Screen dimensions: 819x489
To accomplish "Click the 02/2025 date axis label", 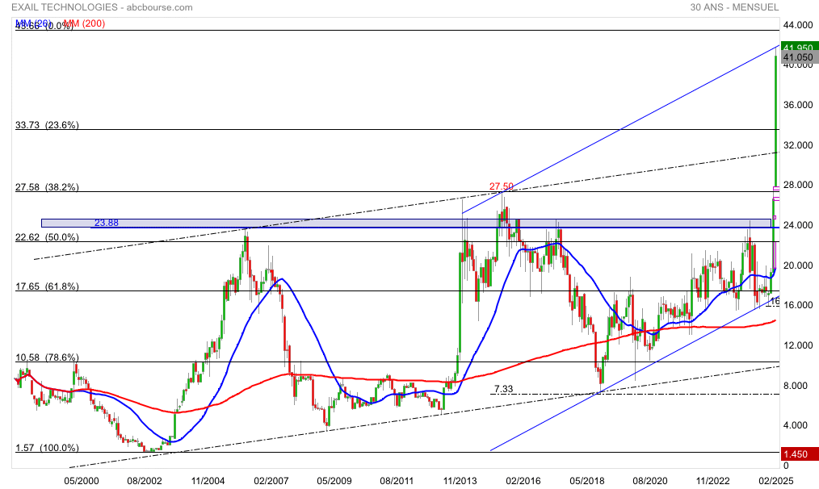I will [776, 480].
